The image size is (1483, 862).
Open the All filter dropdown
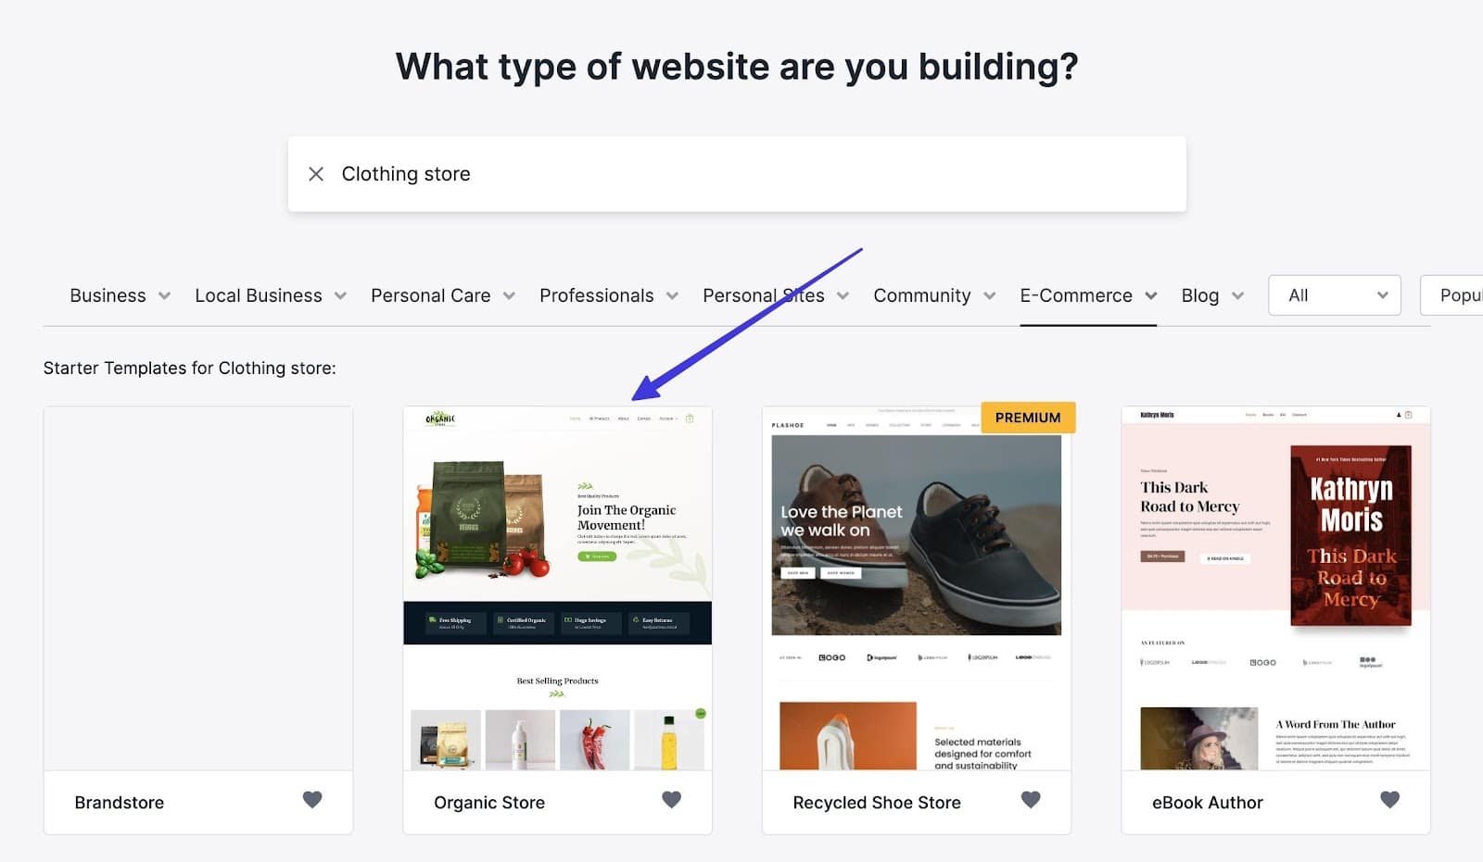click(x=1334, y=295)
